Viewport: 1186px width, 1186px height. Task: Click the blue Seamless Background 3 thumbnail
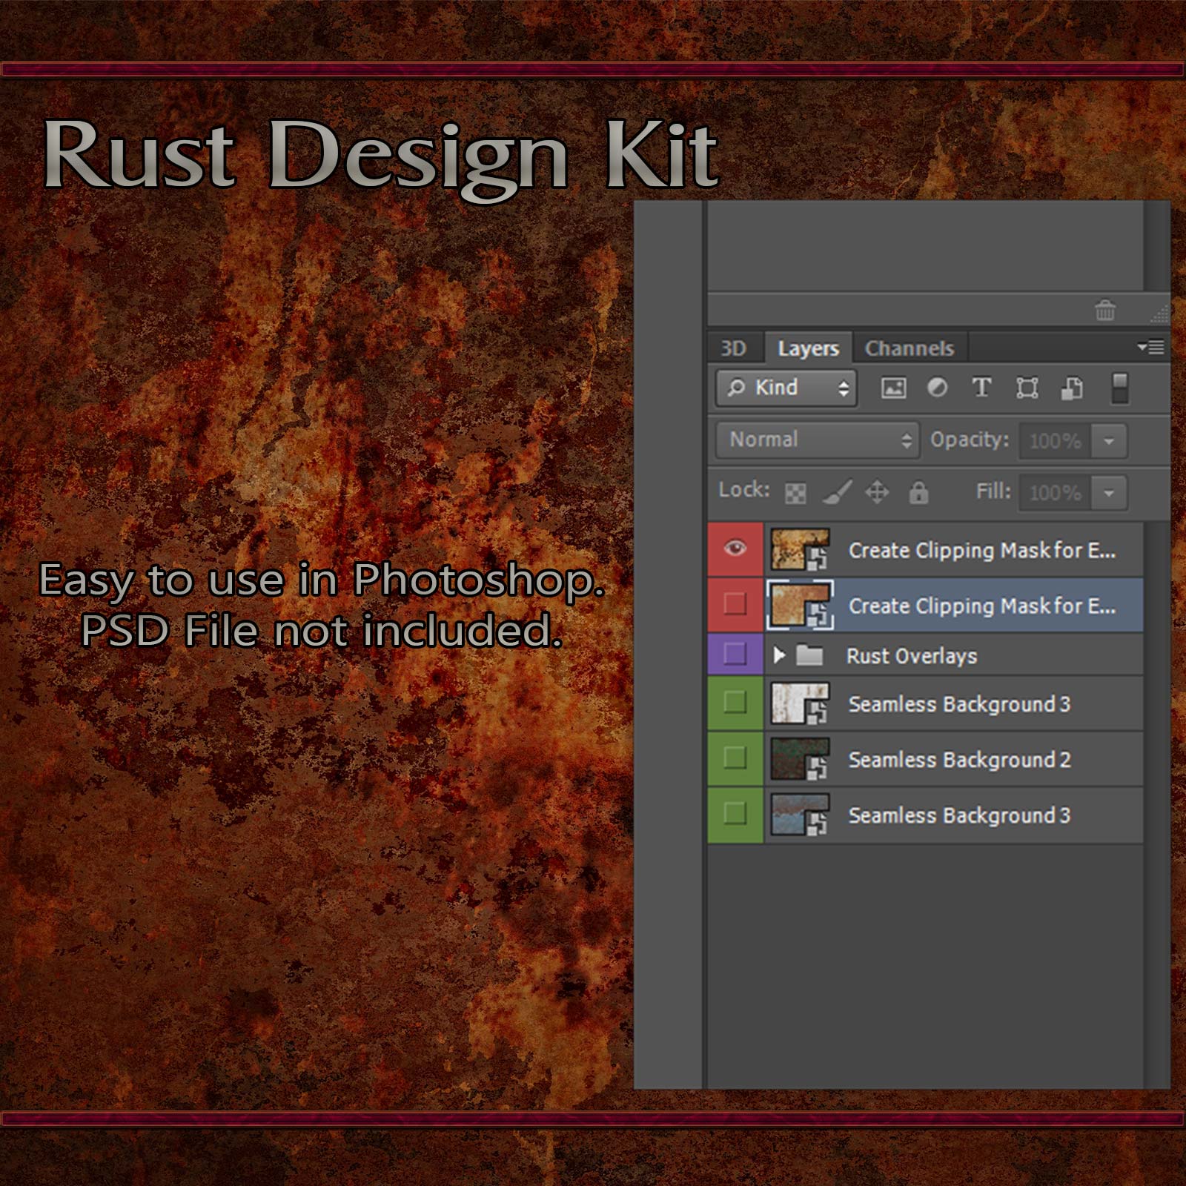tap(800, 815)
